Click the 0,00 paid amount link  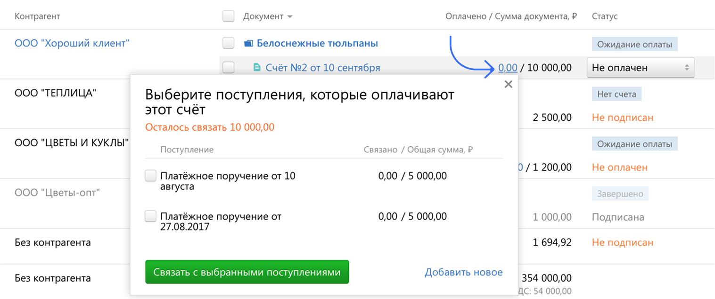click(508, 68)
